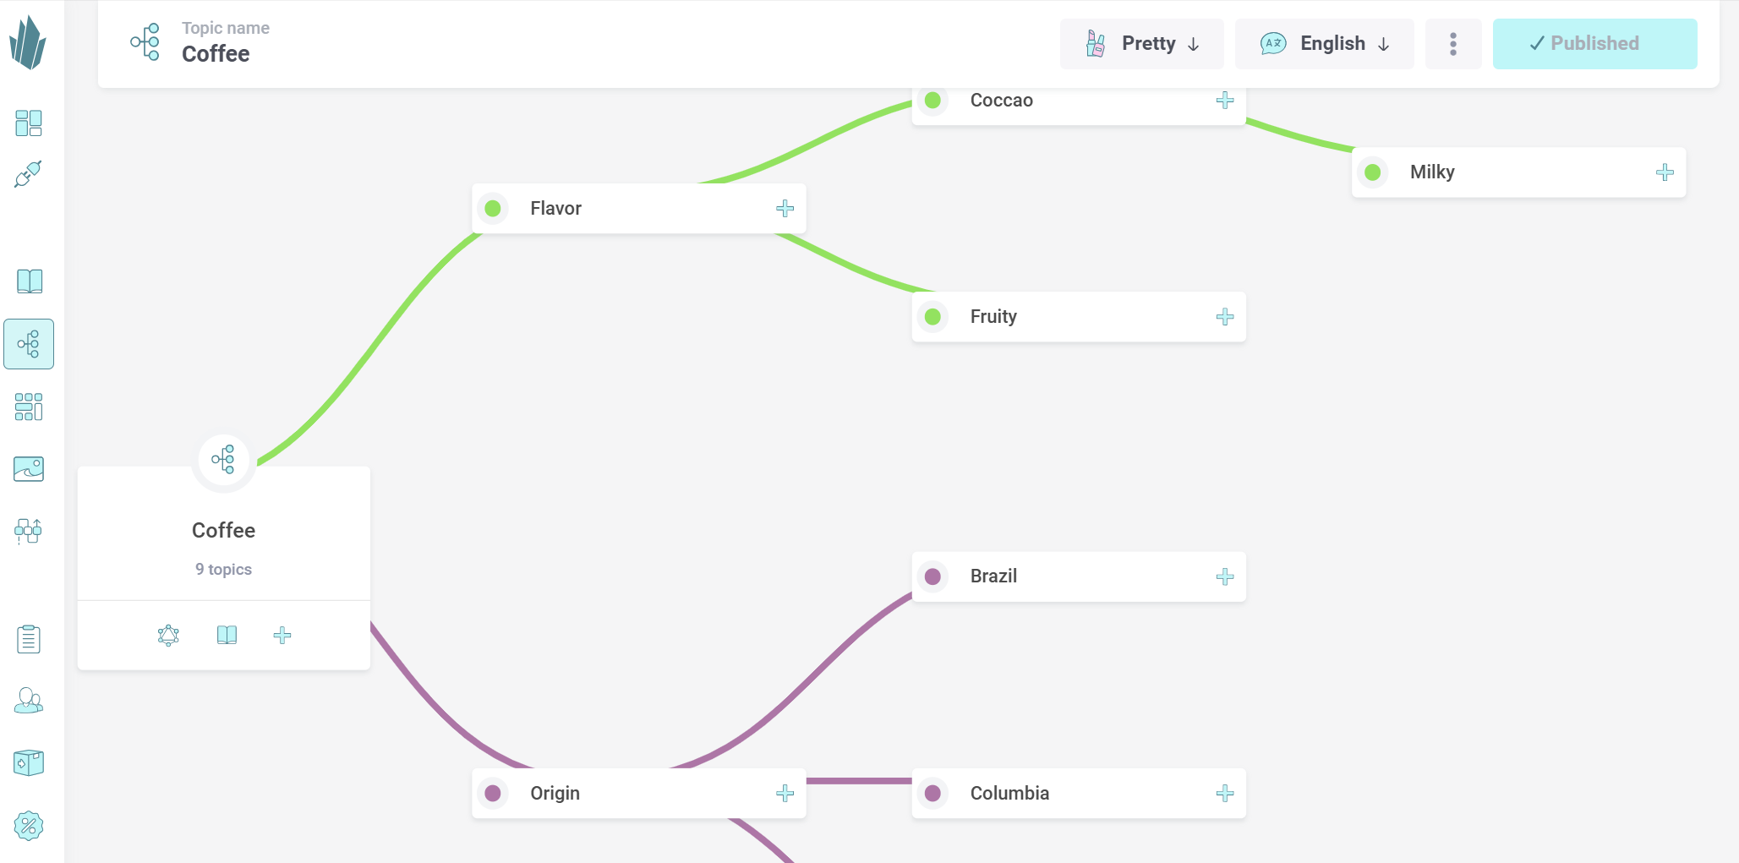Open the English language dropdown
The height and width of the screenshot is (863, 1739).
[x=1324, y=44]
